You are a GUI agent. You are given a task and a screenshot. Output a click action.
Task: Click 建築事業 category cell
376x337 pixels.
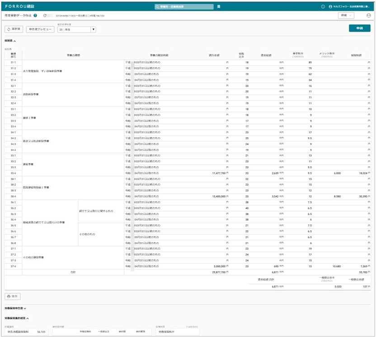[73, 164]
